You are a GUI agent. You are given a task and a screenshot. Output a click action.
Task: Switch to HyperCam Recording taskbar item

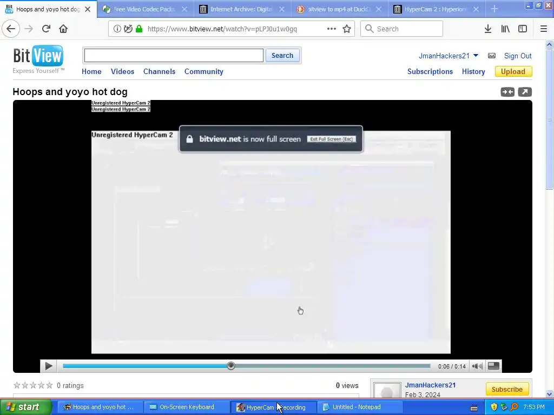coord(273,407)
